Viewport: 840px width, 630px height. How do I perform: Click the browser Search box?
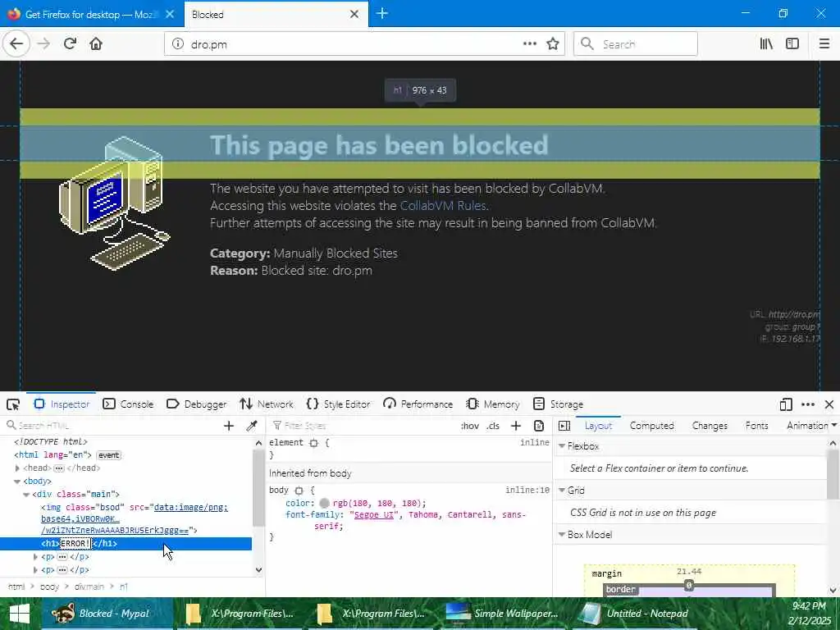point(636,44)
